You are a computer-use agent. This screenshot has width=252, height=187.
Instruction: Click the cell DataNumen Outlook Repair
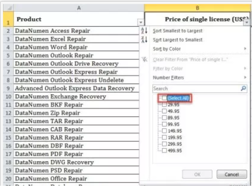click(x=76, y=55)
